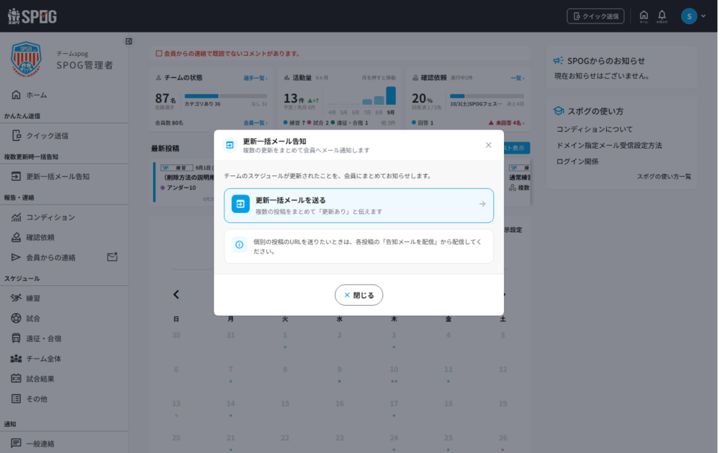Expand the account menu chevron
725x453 pixels.
click(x=703, y=16)
